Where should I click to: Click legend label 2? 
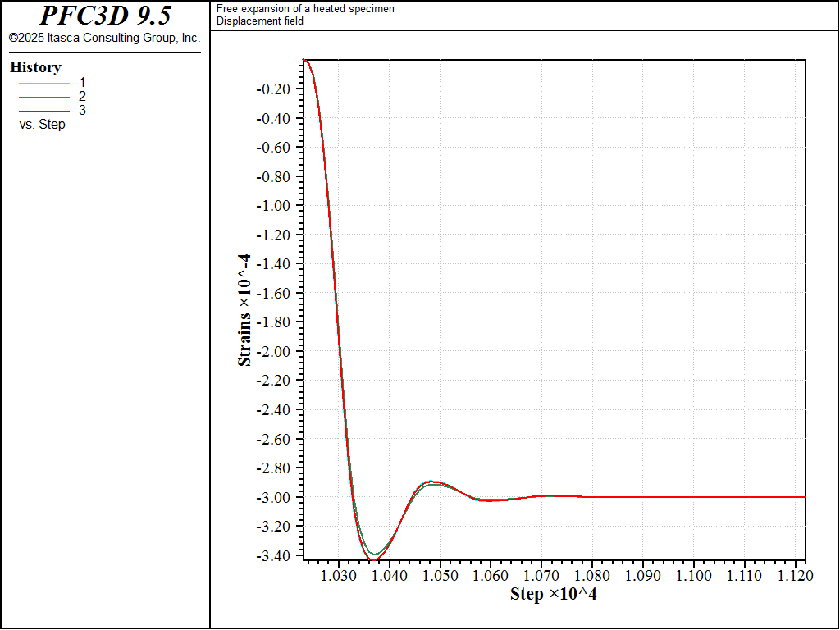tap(82, 97)
